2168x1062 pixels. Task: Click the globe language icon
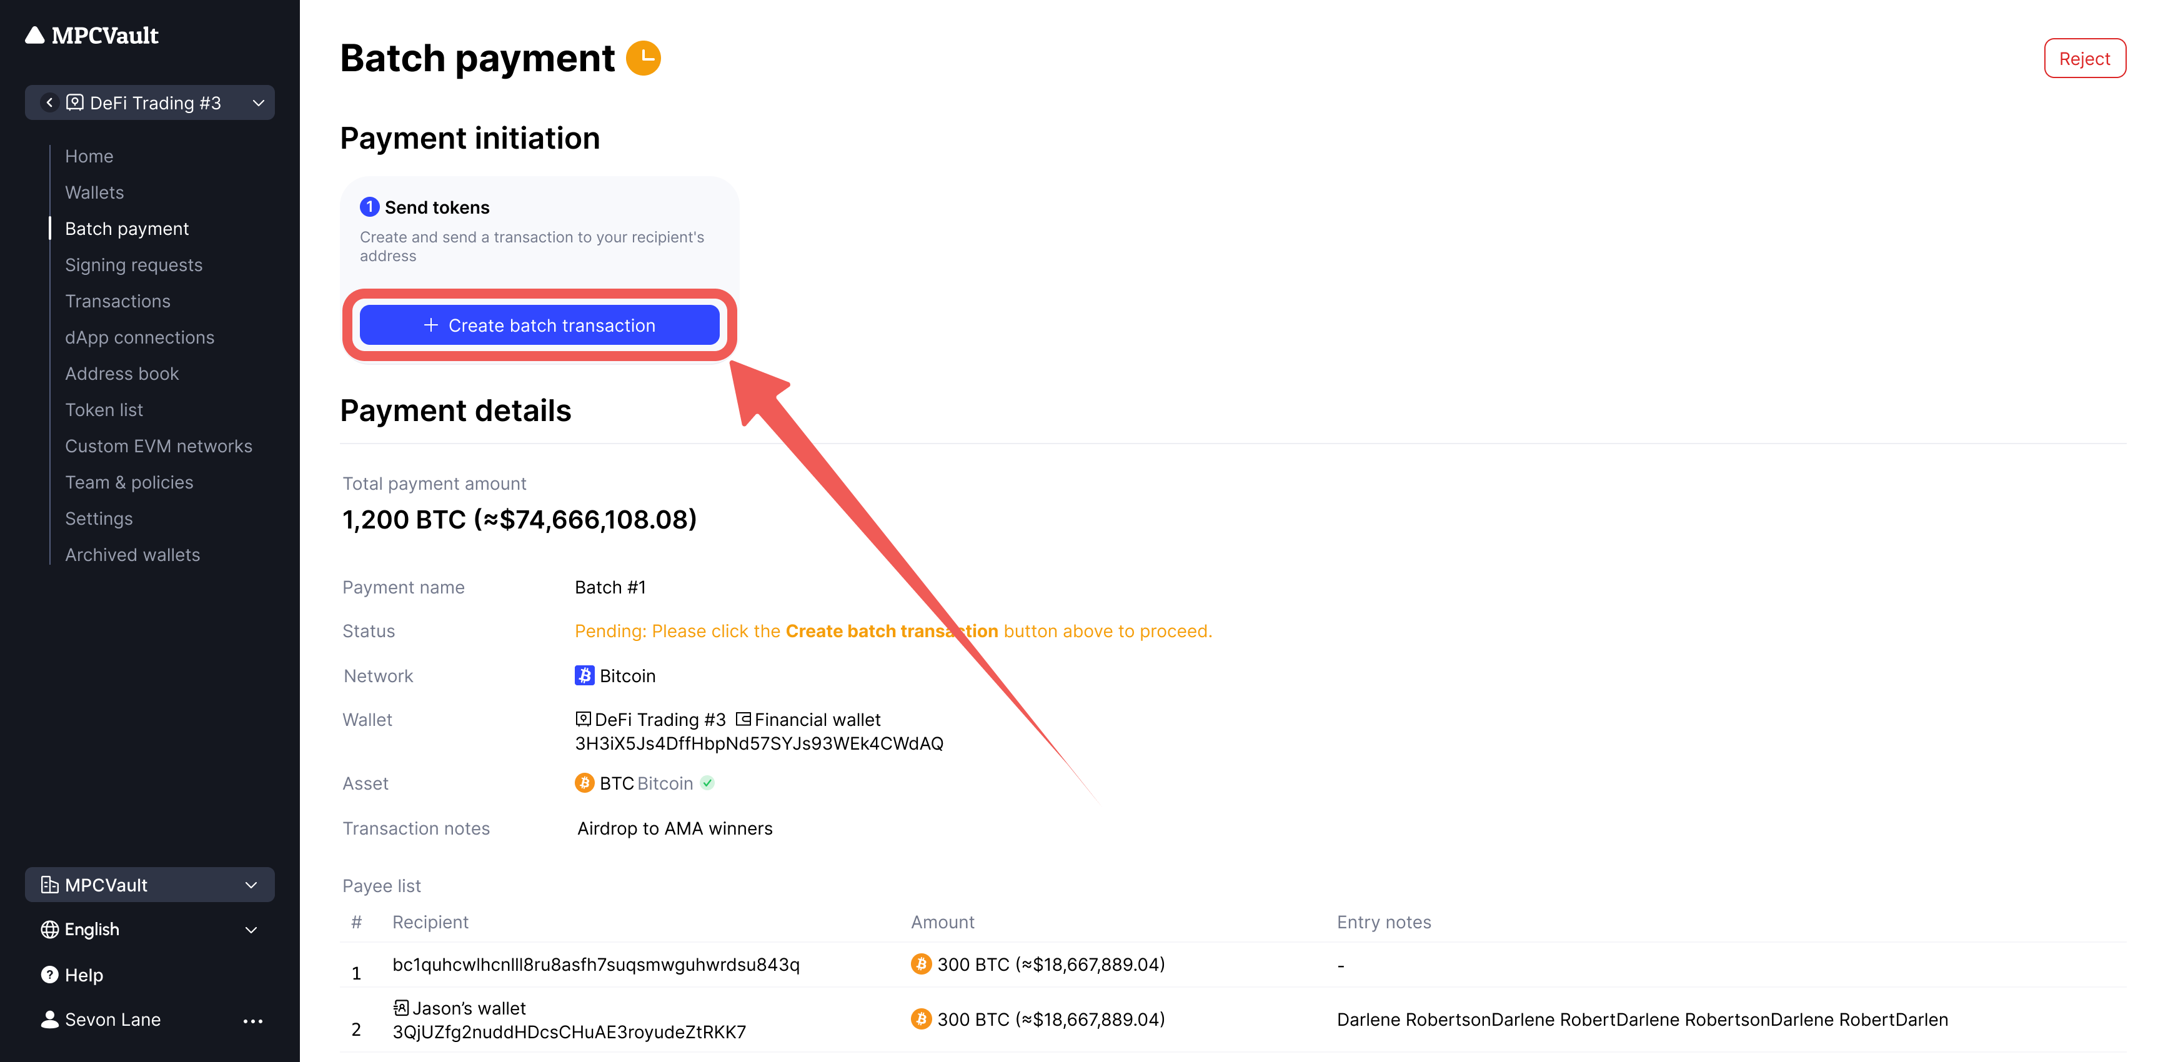(x=49, y=929)
